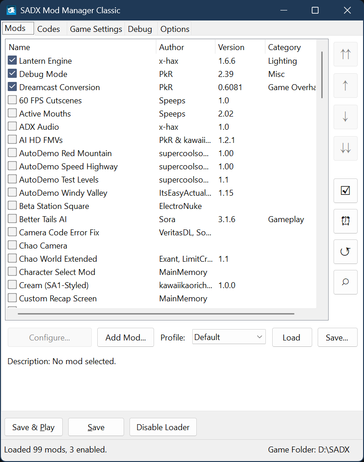Sort mods by the Author column header
Viewport: 364px width, 462px height.
(172, 47)
